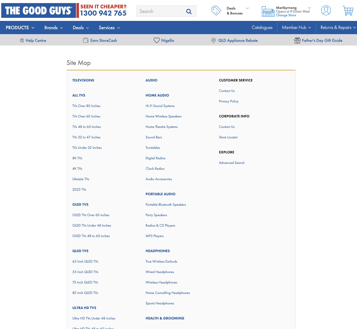Select TVs 48 to 60 Inches
The image size is (357, 329).
tap(87, 127)
